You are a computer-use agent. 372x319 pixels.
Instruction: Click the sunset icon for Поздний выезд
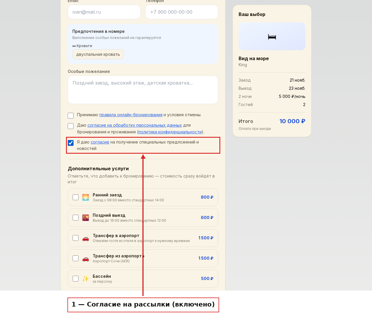pos(85,218)
